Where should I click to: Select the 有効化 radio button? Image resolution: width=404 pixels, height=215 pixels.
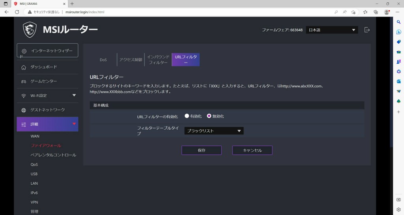[x=187, y=116]
